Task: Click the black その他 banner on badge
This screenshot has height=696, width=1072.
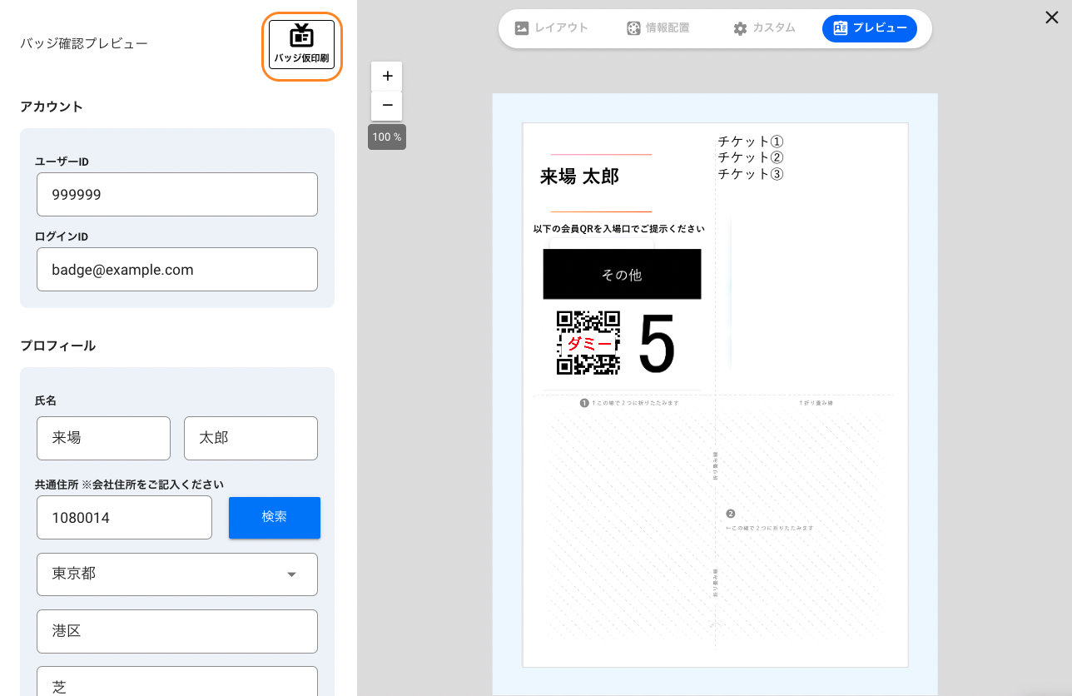Action: pyautogui.click(x=622, y=274)
